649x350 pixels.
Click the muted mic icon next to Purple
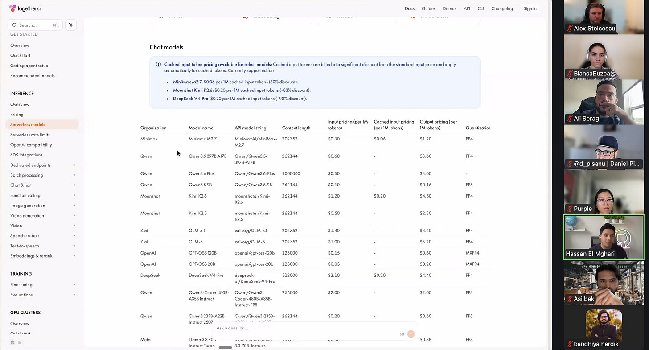click(569, 209)
